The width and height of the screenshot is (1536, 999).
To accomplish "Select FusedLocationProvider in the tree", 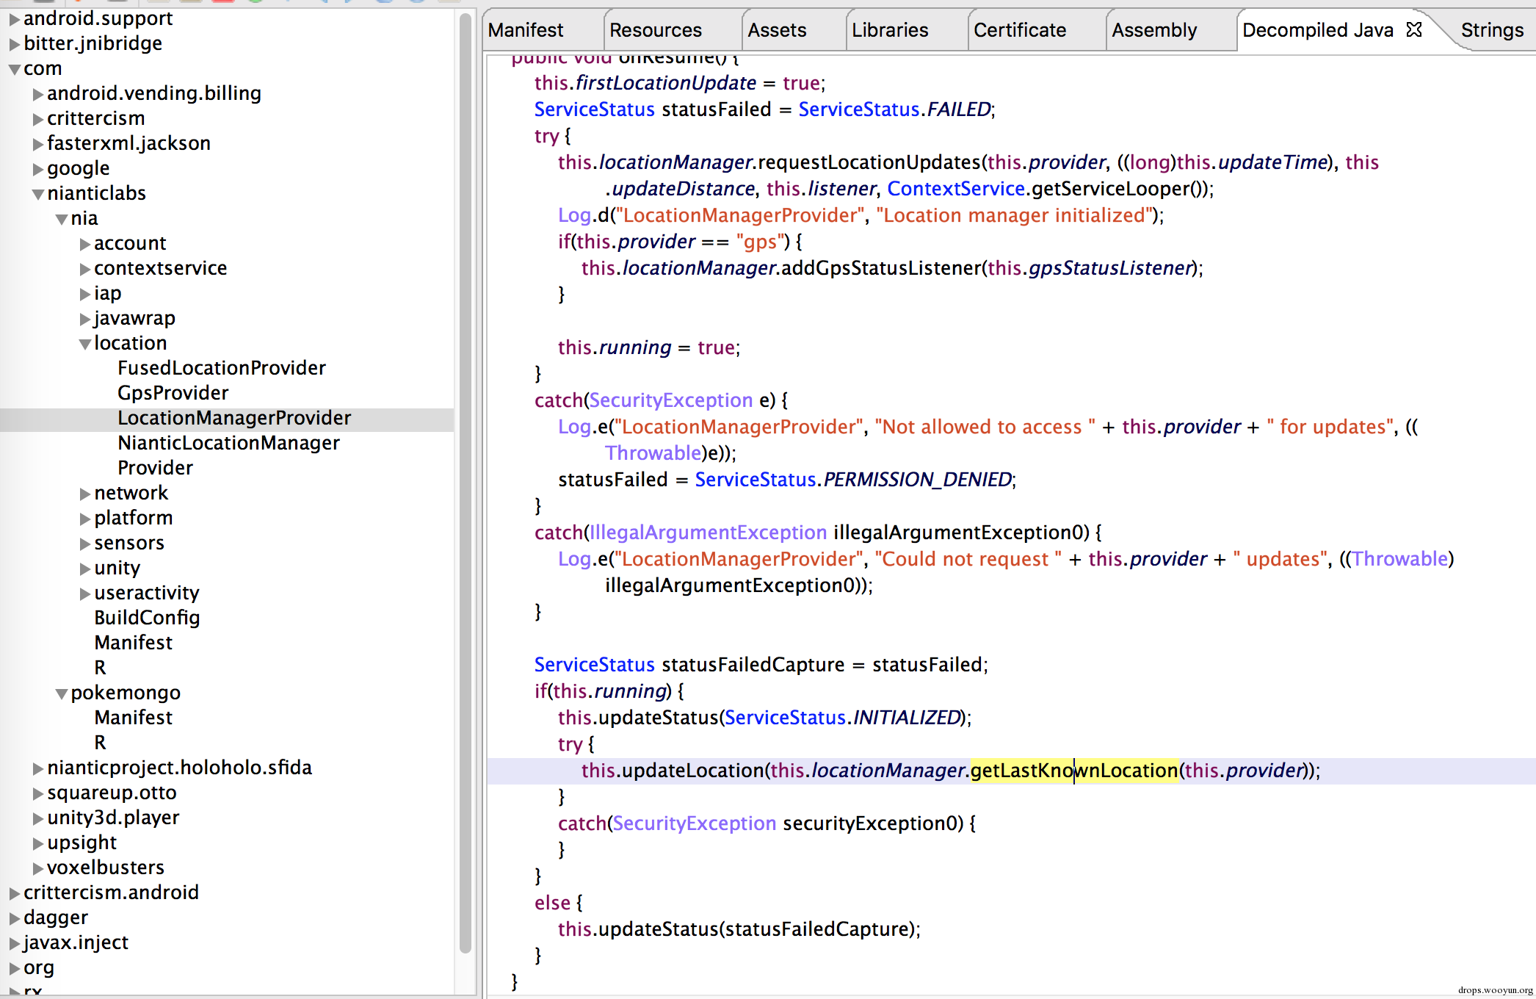I will point(221,368).
